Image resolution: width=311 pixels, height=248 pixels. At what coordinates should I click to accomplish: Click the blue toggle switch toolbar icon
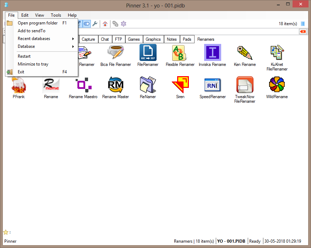click(x=87, y=24)
